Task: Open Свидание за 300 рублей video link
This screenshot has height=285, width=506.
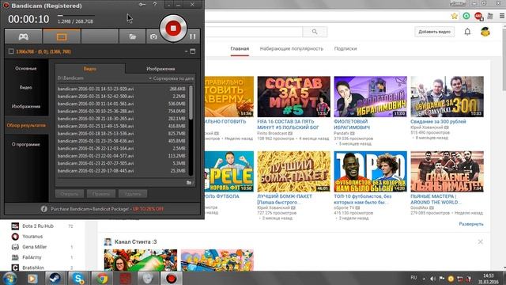Action: coord(438,121)
